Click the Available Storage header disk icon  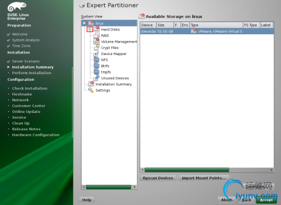tap(142, 16)
